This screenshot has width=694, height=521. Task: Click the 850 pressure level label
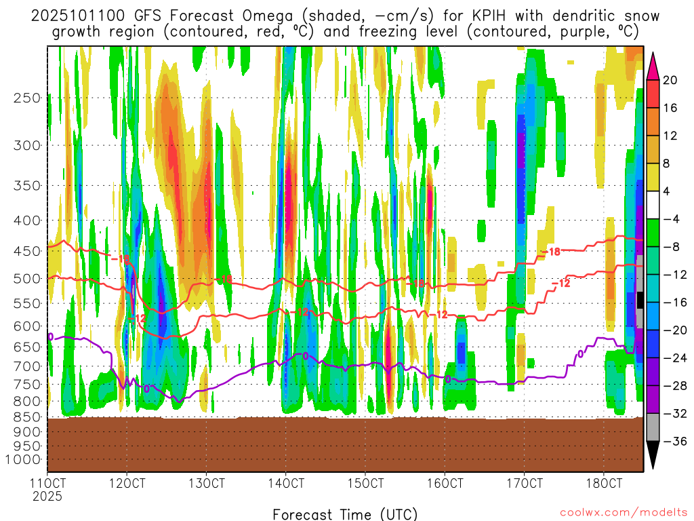(x=27, y=417)
